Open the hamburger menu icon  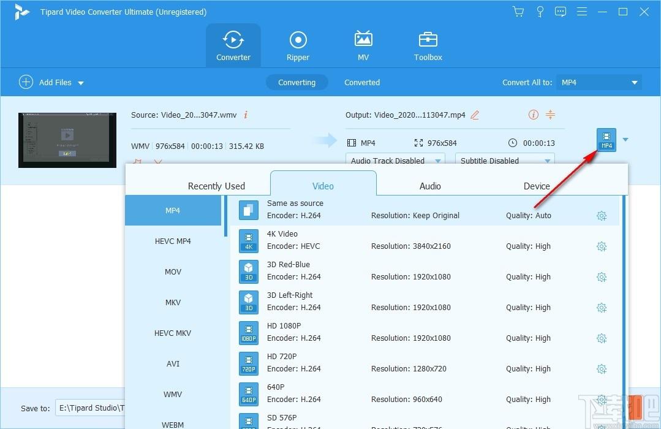(x=582, y=12)
